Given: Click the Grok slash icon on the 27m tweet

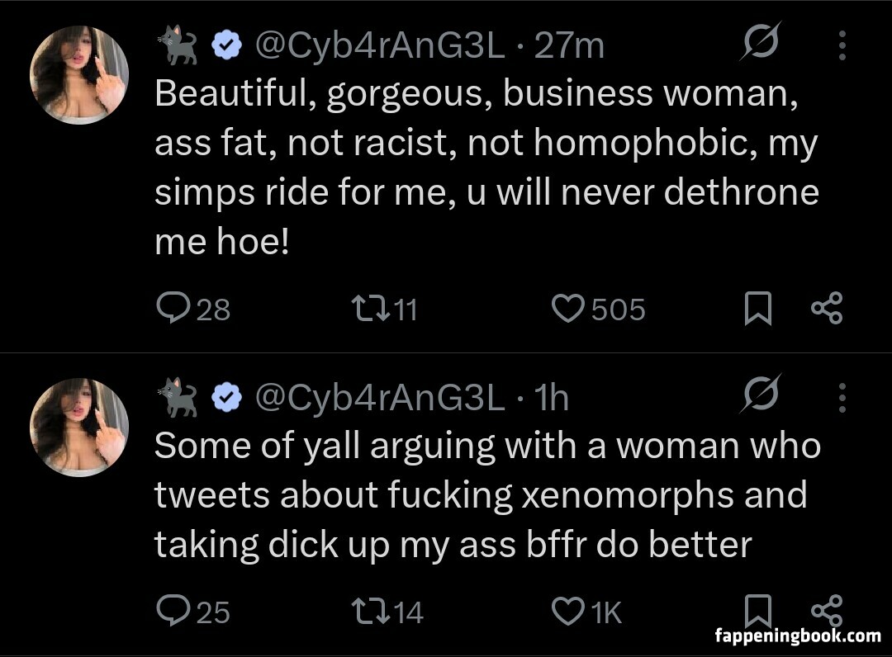Looking at the screenshot, I should 760,44.
